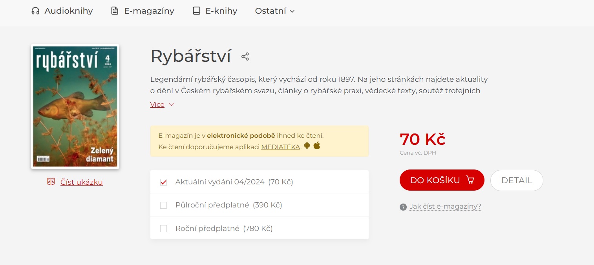Click the Rybářství magazine cover thumbnail
The image size is (594, 265).
[75, 106]
